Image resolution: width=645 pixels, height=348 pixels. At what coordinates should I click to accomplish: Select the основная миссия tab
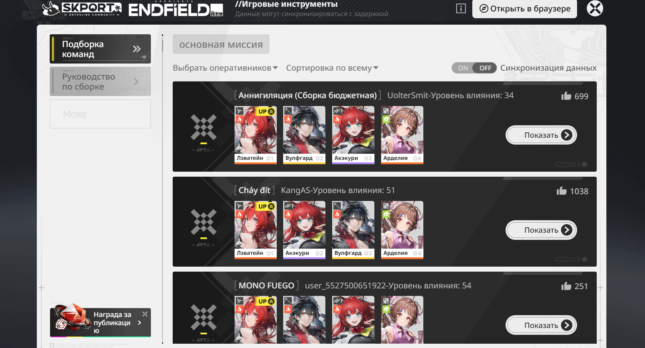221,44
